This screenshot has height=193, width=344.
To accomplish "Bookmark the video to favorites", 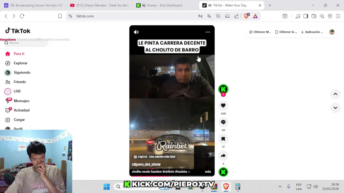I will pos(223,139).
